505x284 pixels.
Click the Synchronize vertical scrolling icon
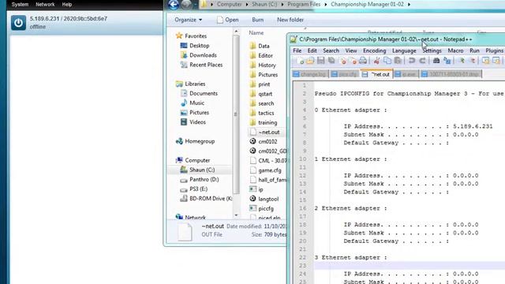point(485,61)
